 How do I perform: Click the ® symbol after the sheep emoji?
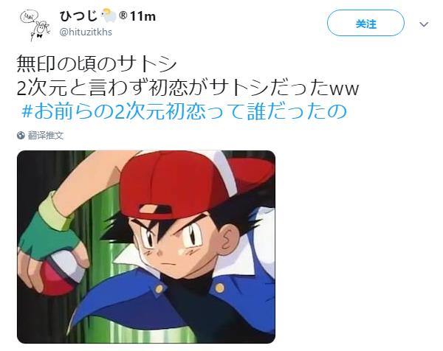pos(123,15)
